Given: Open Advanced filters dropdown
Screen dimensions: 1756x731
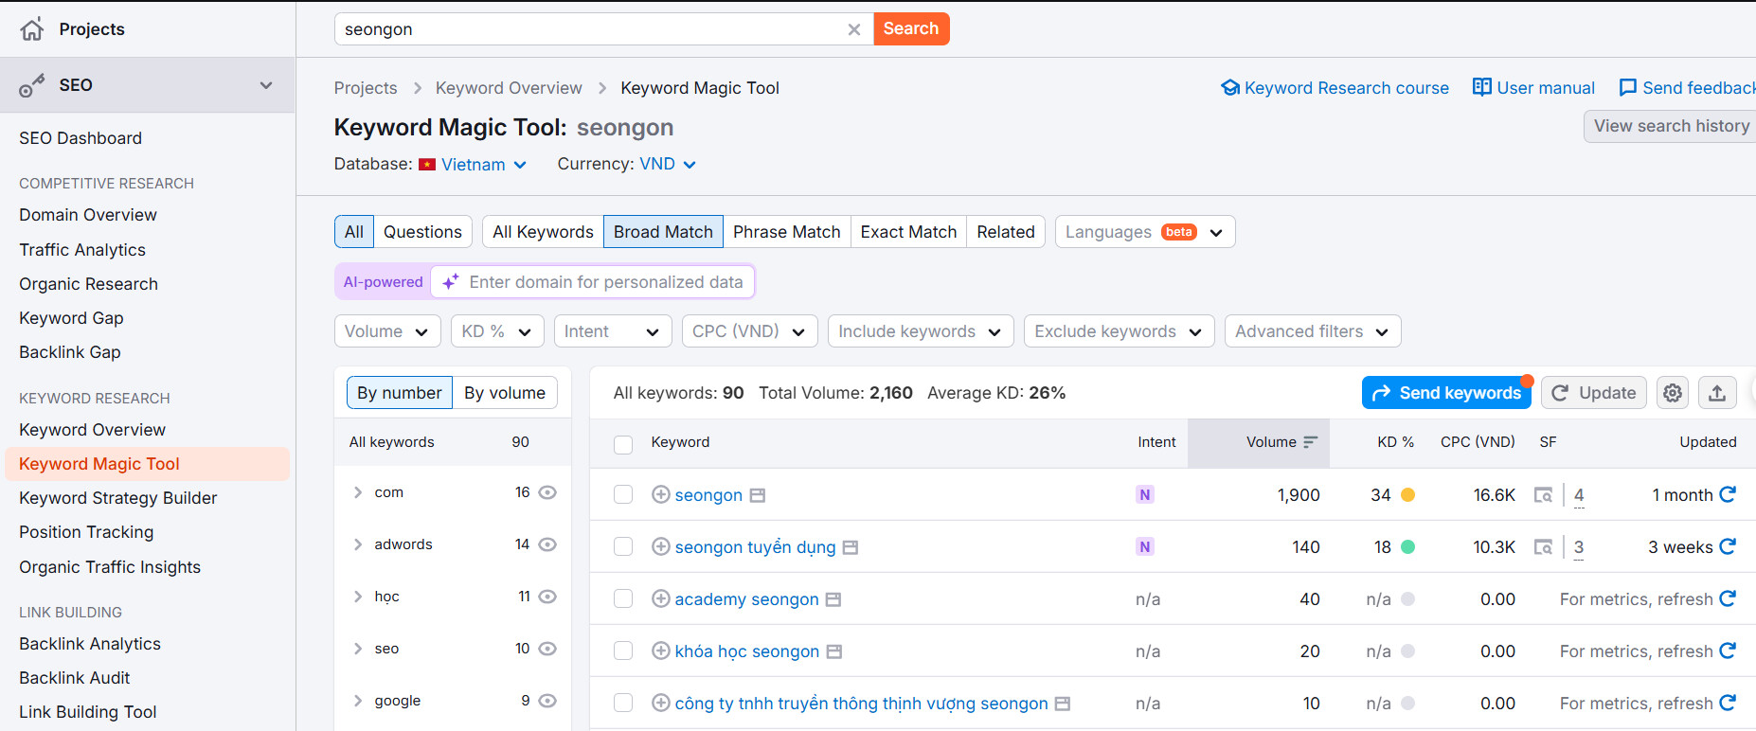Looking at the screenshot, I should coord(1313,331).
